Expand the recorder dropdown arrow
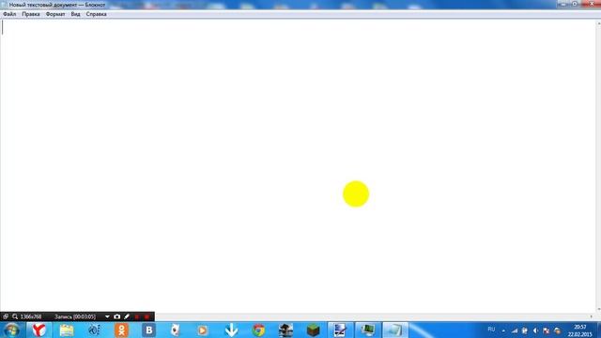Screen dimensions: 601x338 coord(107,317)
